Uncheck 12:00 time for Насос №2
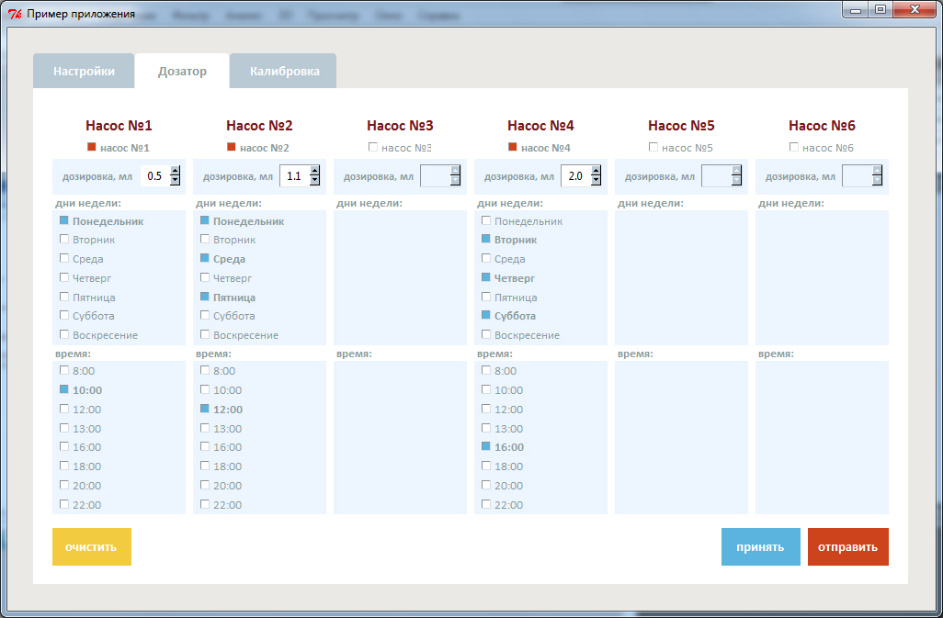The height and width of the screenshot is (618, 943). 205,409
